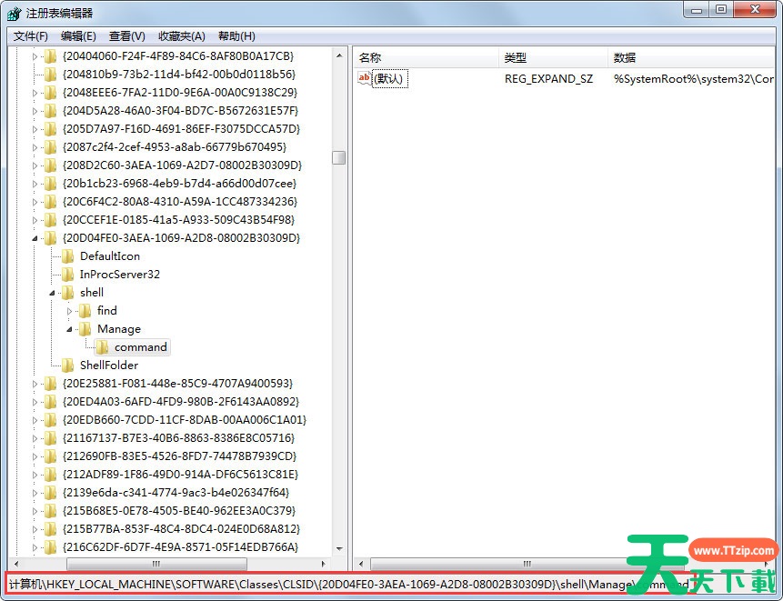Image resolution: width=783 pixels, height=601 pixels.
Task: Click tree pane scroll up arrow
Action: point(339,55)
